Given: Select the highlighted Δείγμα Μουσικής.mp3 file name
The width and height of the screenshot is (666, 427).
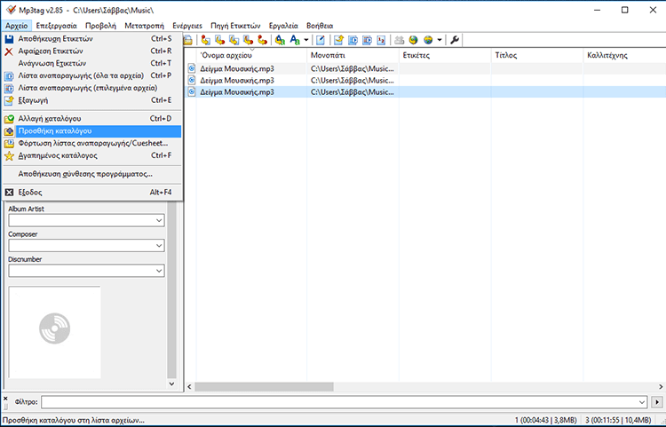Looking at the screenshot, I should pyautogui.click(x=237, y=92).
